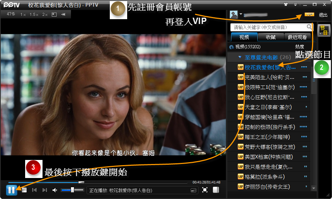Image resolution: width=332 pixels, height=199 pixels.
Task: Open the signal quality icon in the now-playing bar
Action: [193, 191]
